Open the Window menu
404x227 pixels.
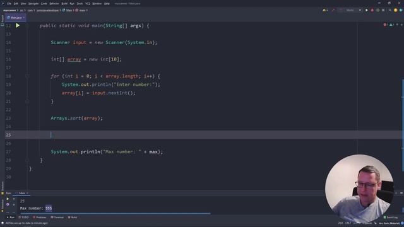[x=97, y=4]
